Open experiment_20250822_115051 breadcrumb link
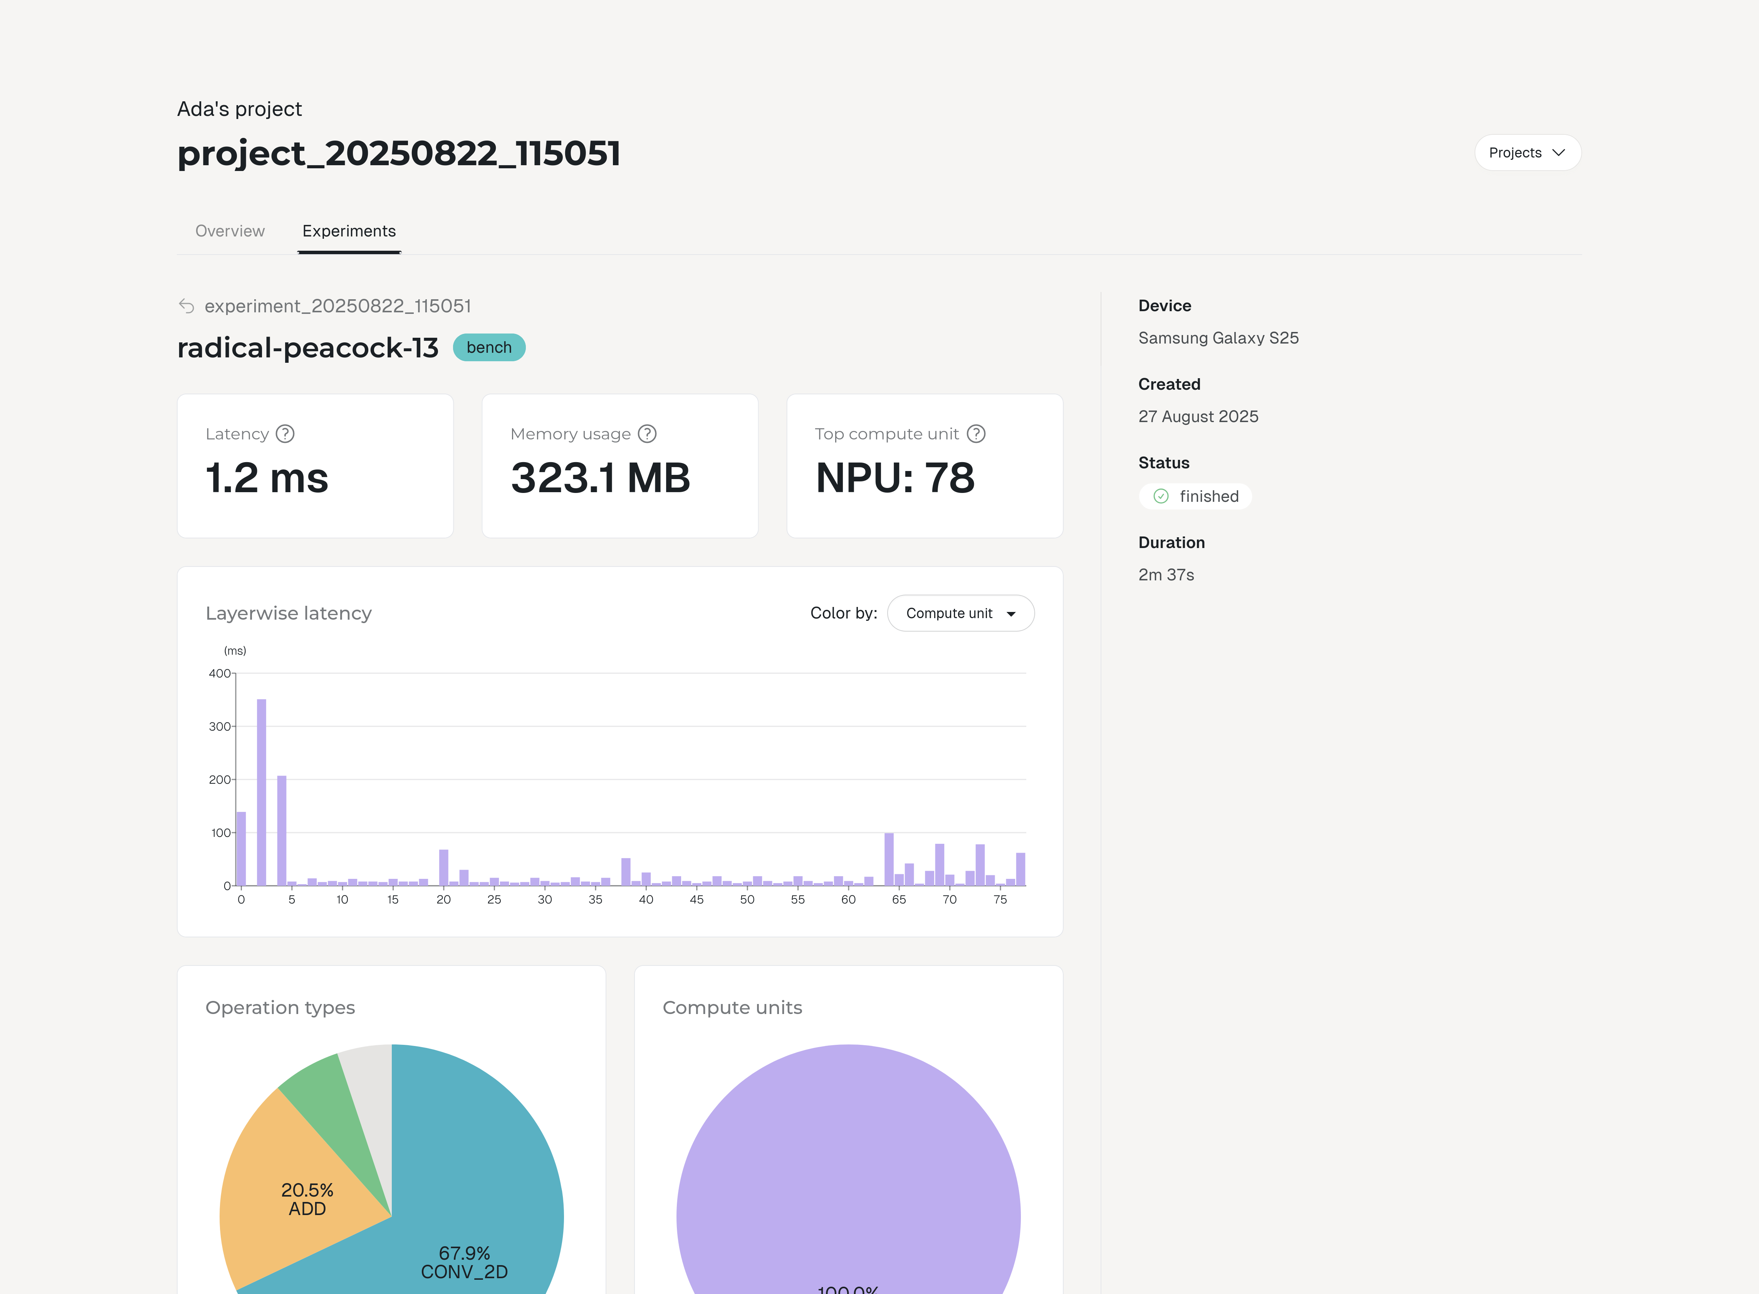 337,306
